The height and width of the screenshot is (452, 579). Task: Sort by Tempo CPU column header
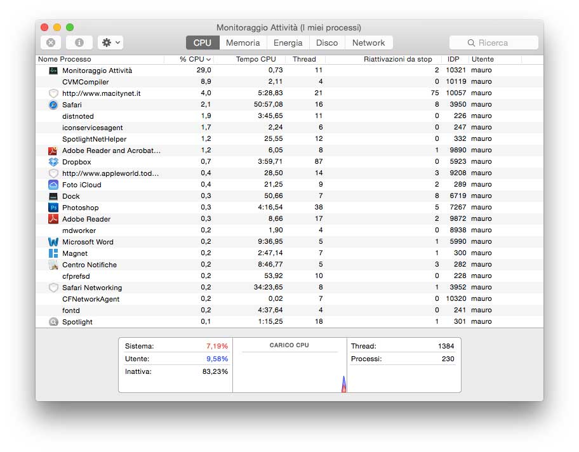pyautogui.click(x=250, y=60)
